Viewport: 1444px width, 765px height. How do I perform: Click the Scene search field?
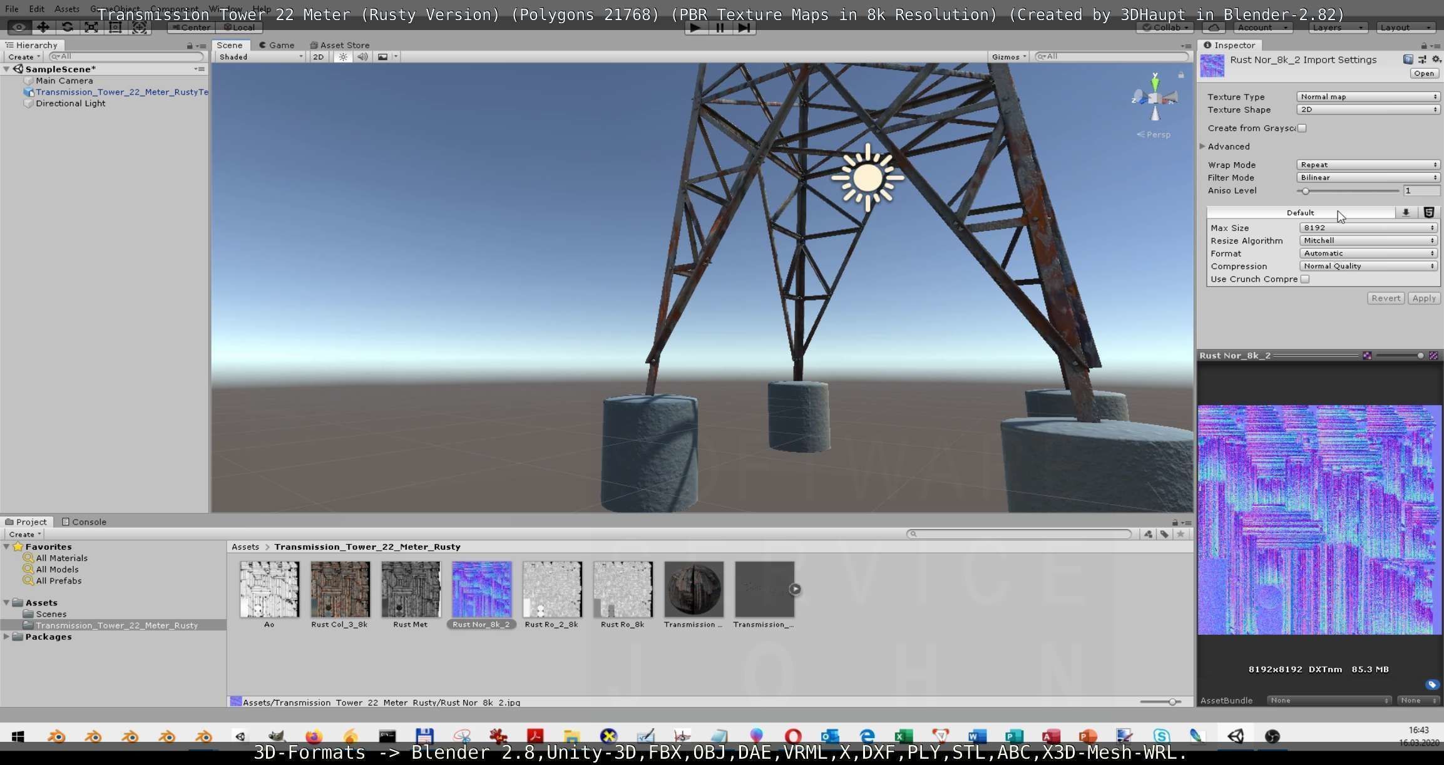click(x=1112, y=56)
